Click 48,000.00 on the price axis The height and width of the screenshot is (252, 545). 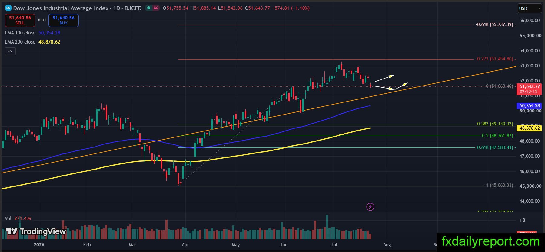click(x=530, y=141)
